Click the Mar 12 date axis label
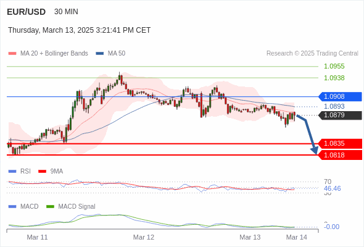 (x=144, y=237)
